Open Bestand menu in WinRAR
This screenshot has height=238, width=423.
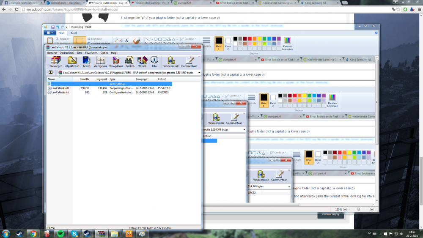click(52, 53)
